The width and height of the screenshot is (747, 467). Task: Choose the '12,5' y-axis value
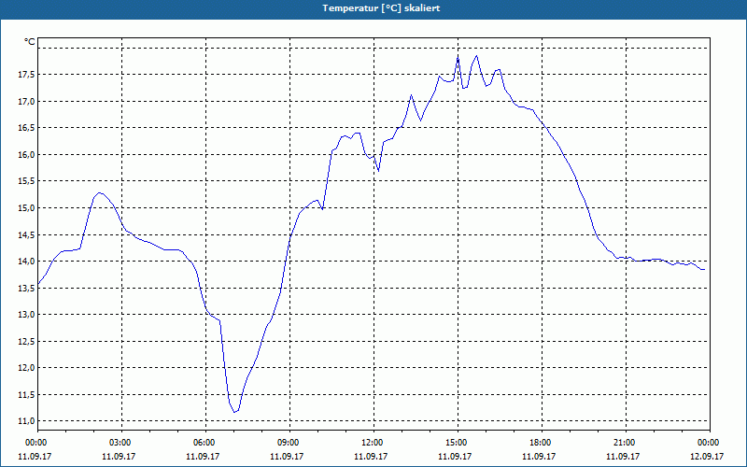tap(26, 341)
